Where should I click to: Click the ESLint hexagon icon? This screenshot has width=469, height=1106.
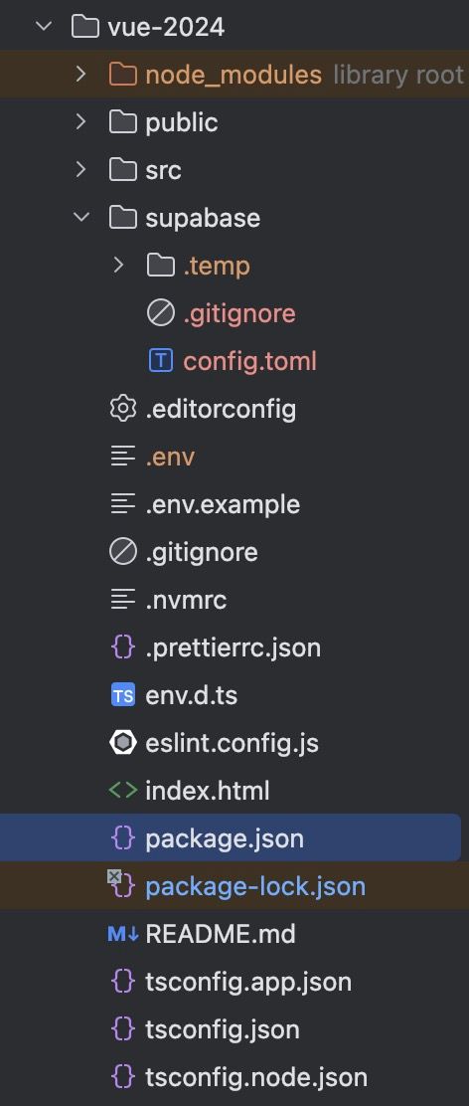pyautogui.click(x=122, y=743)
